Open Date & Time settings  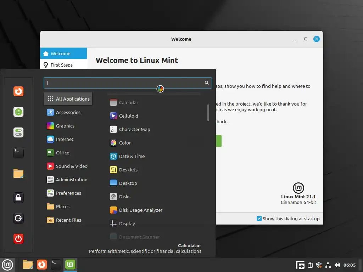[154, 156]
